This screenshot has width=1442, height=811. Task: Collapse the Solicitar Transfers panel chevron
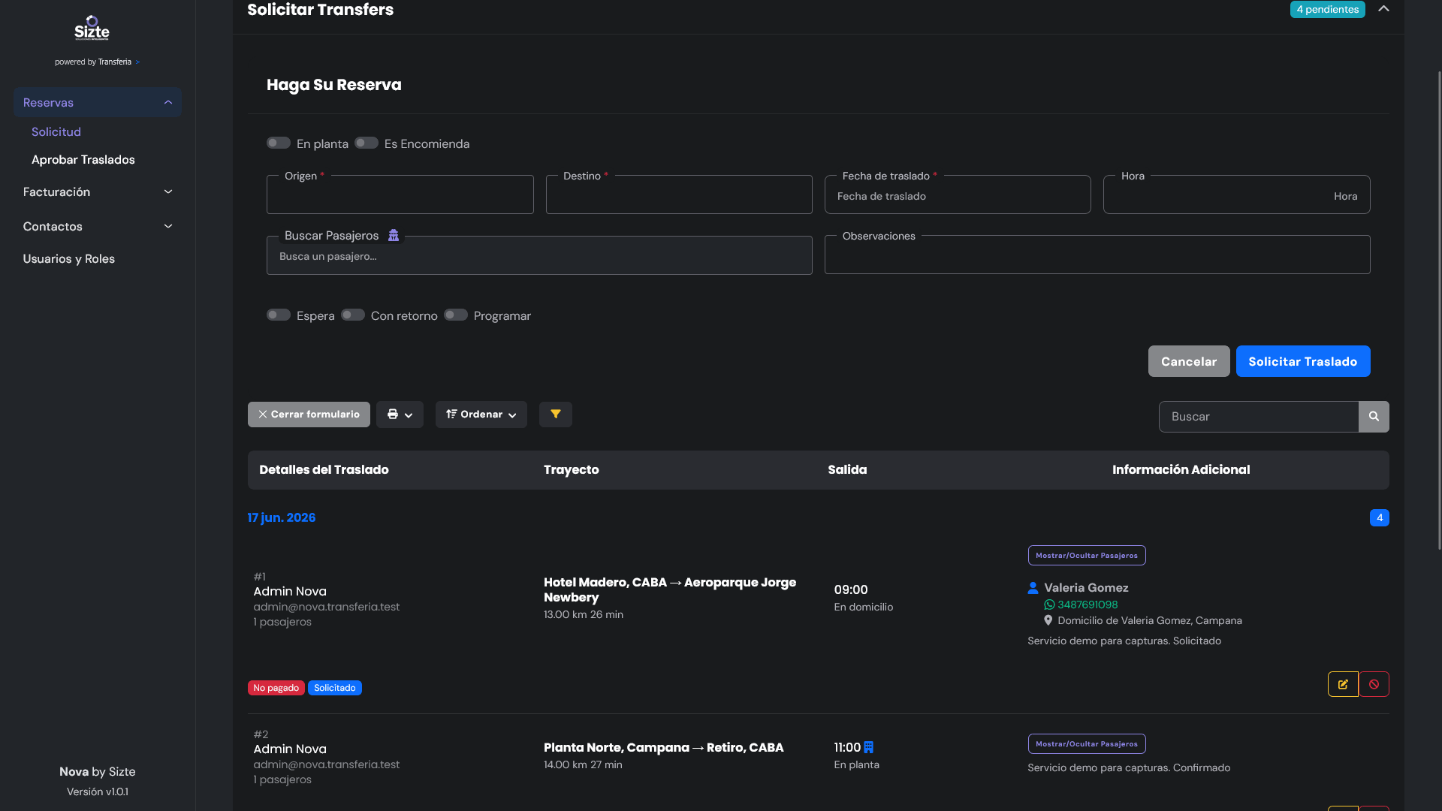[1383, 9]
